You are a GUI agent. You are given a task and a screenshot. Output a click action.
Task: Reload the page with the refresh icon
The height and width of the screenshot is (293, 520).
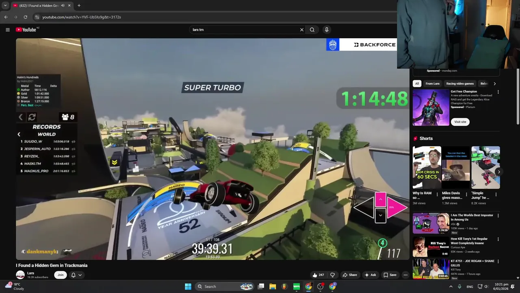coord(25,17)
